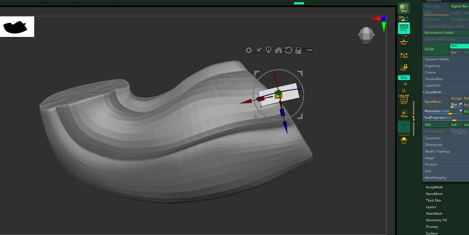Click gizmo unmasked center location icon
Image resolution: width=469 pixels, height=235 pixels.
pos(269,50)
